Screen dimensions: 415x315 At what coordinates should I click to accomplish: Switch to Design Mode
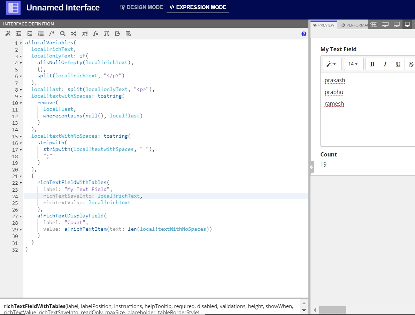click(141, 7)
